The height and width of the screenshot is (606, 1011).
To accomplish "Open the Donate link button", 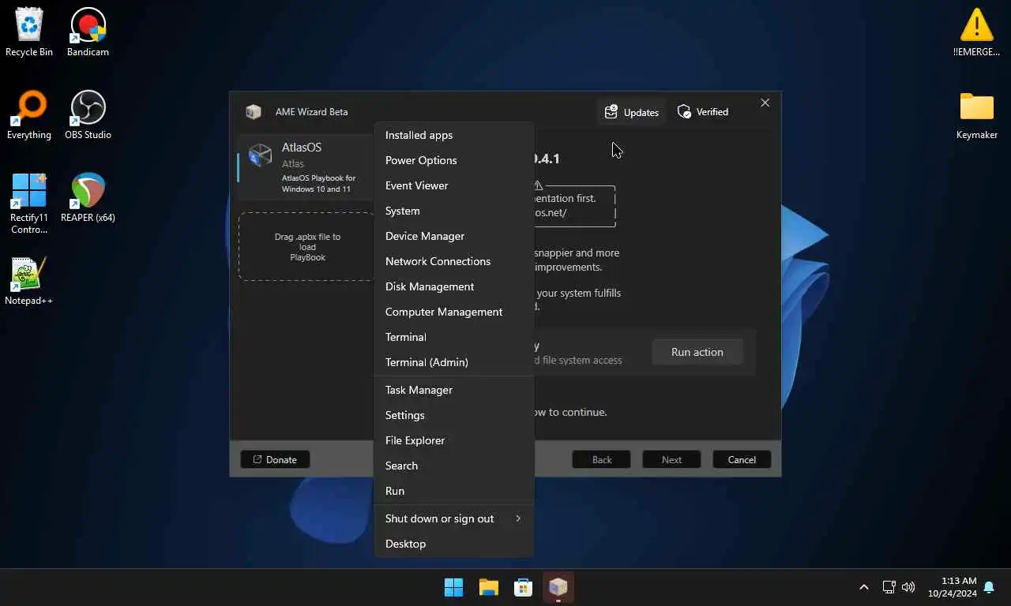I will [x=275, y=459].
